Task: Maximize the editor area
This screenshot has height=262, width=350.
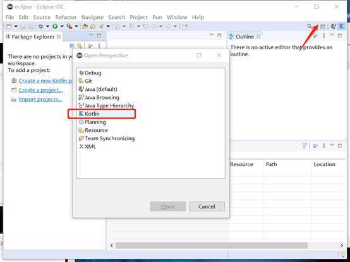Action: point(219,35)
